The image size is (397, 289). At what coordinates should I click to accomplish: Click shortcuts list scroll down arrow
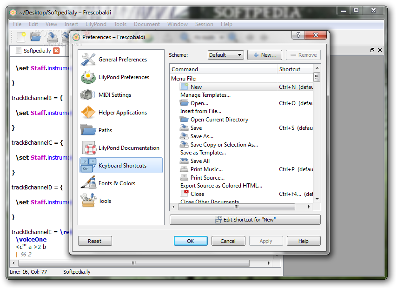pos(317,199)
